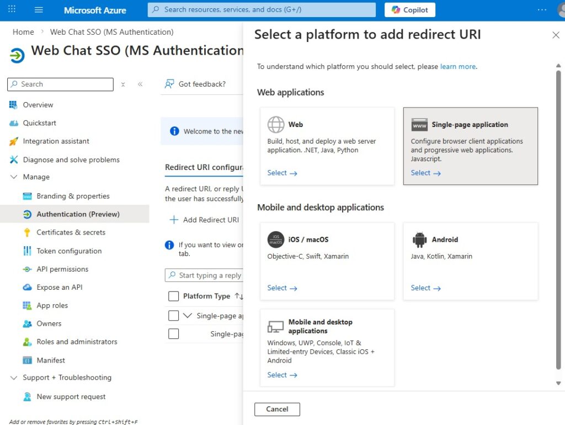565x425 pixels.
Task: Open the Azure portal waffle menu icon
Action: pos(12,10)
